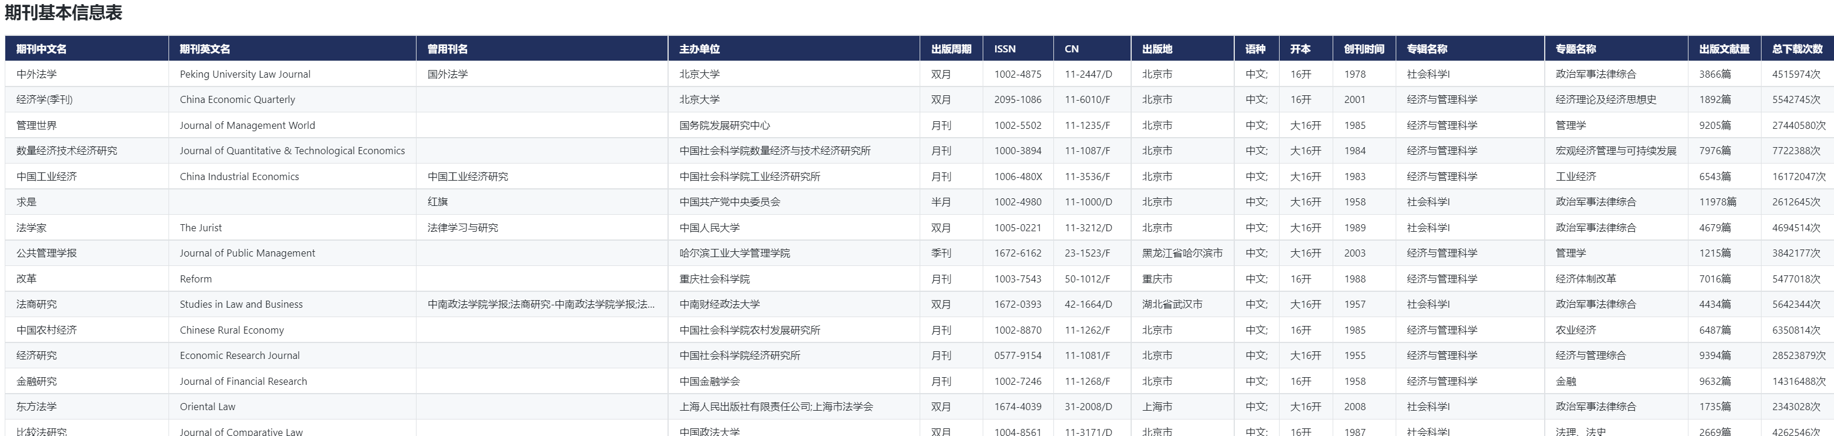Click the 专辑名称 column header
Viewport: 1834px width, 436px height.
(x=1470, y=48)
